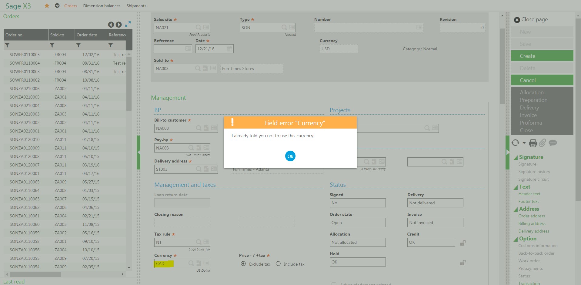
Task: Toggle the Credit padlock lock icon
Action: pos(463,242)
